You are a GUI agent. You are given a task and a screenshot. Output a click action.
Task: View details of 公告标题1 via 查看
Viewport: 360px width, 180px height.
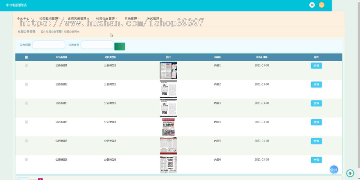(x=316, y=66)
